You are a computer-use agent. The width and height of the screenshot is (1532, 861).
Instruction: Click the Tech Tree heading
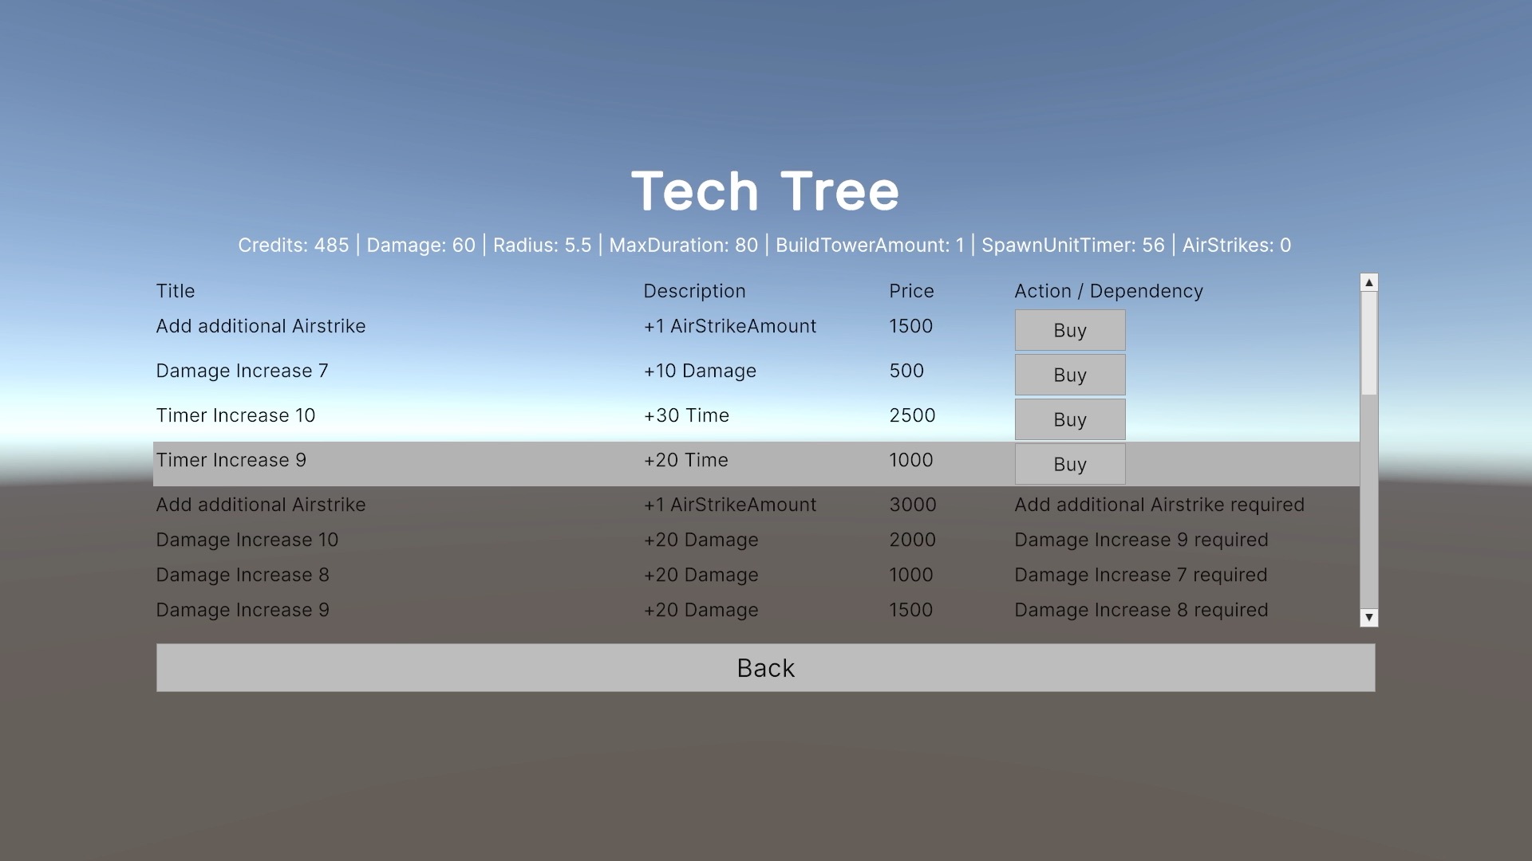pyautogui.click(x=764, y=191)
